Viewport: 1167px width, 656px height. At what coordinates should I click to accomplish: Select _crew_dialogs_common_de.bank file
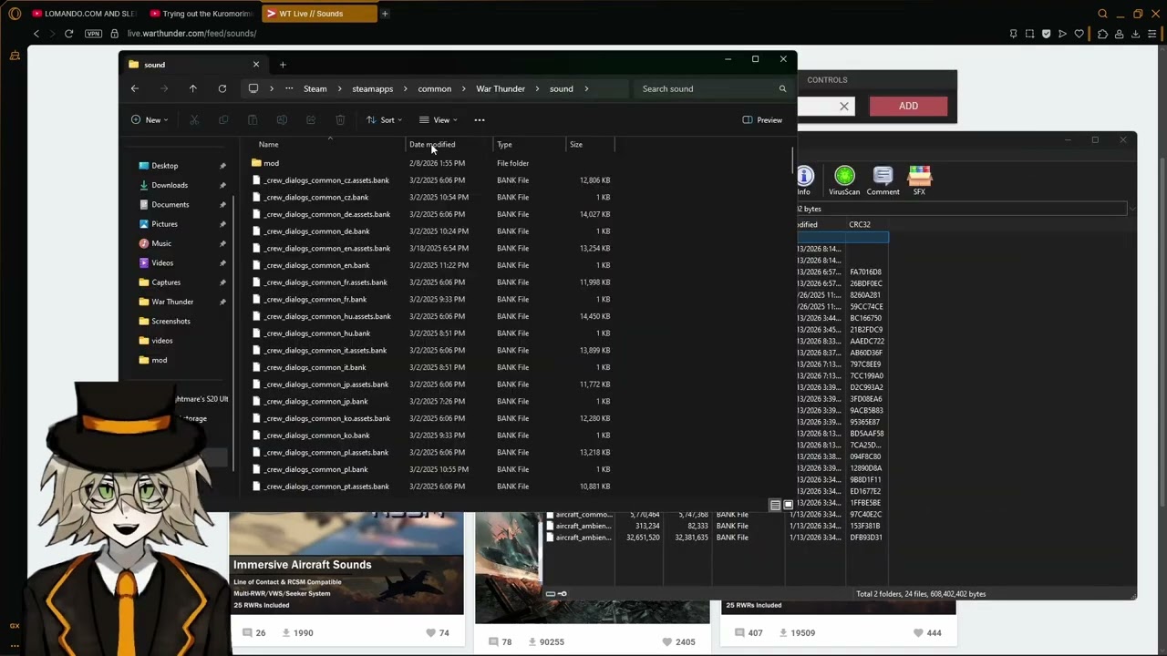(431, 231)
